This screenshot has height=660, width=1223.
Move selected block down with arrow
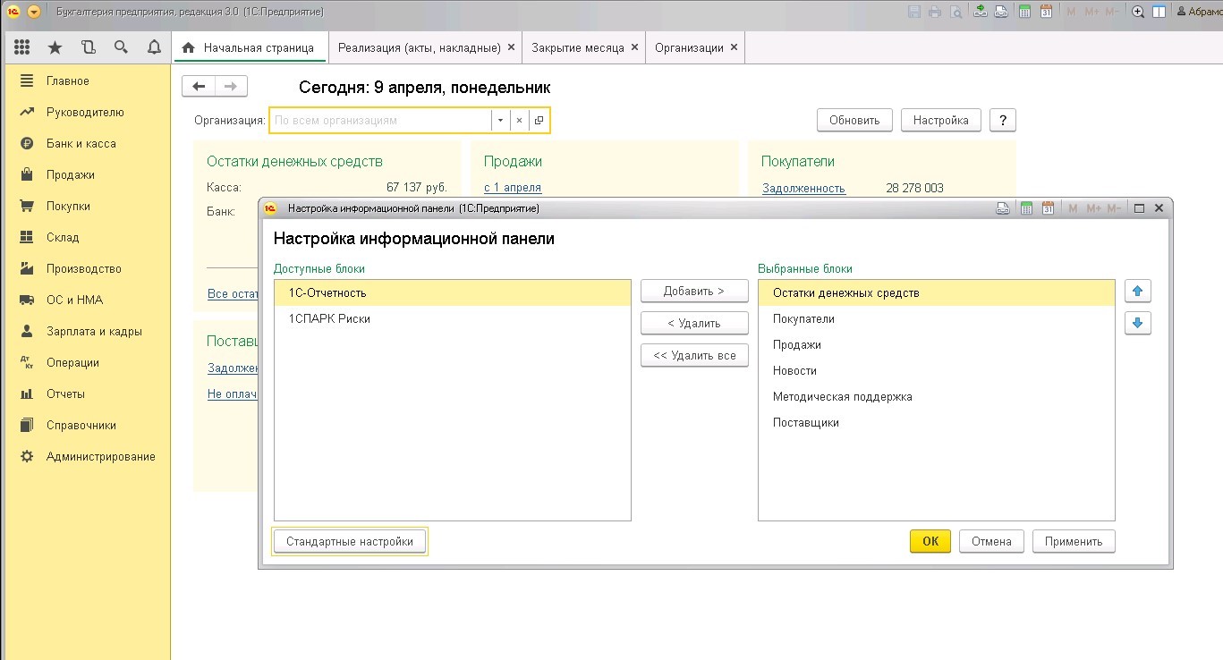click(1138, 323)
